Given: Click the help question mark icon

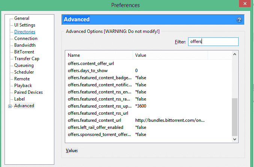Looking at the screenshot, I should [x=239, y=20].
